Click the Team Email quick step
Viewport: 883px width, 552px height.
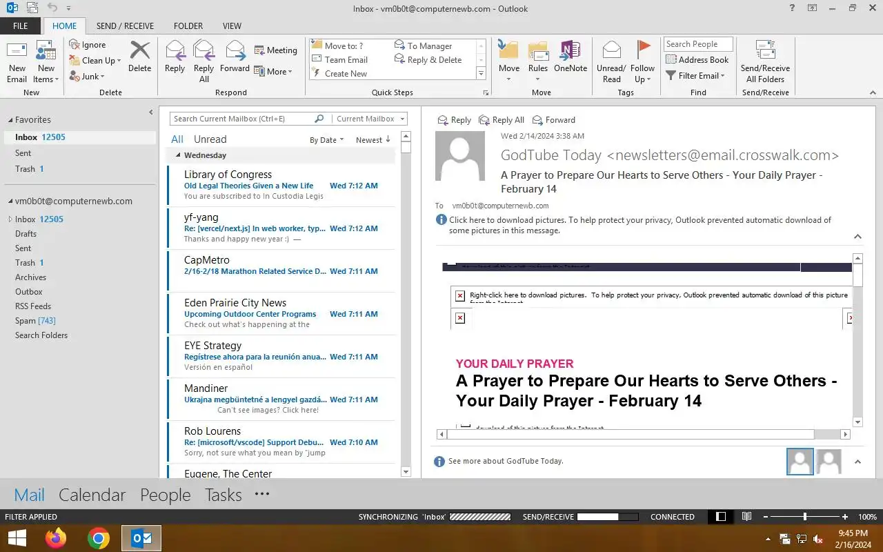pos(339,60)
